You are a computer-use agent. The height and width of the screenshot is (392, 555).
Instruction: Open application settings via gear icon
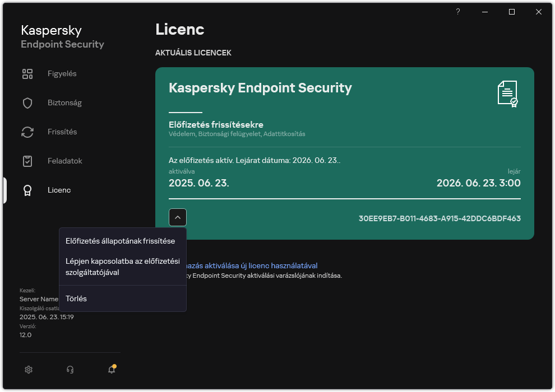(29, 370)
